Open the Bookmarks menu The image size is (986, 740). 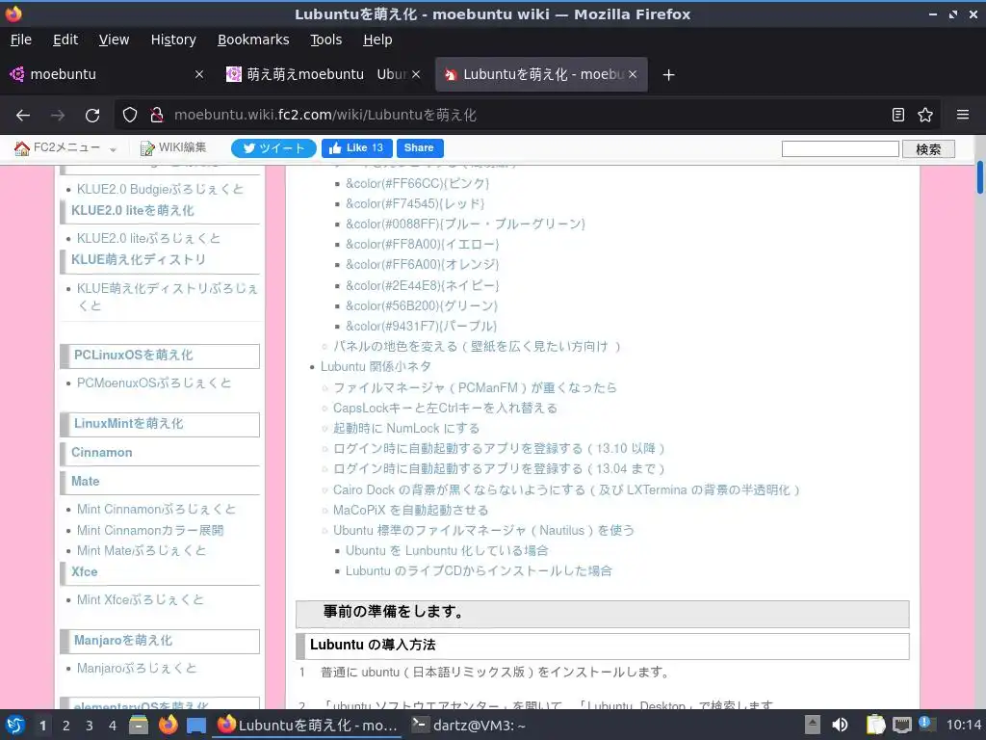(253, 40)
